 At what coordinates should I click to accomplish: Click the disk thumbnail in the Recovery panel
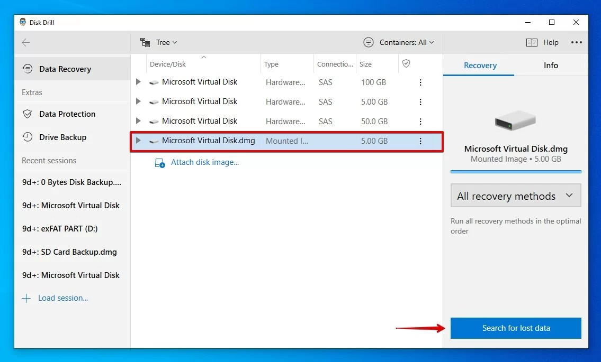(x=515, y=120)
